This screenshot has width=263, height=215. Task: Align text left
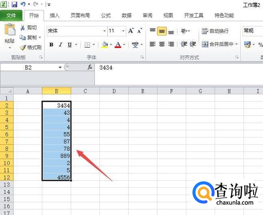tap(153, 44)
